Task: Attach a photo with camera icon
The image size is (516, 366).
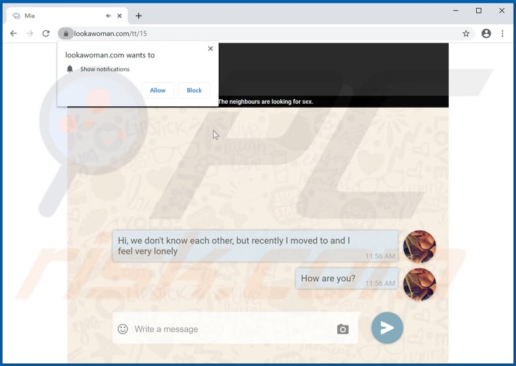Action: pos(342,329)
